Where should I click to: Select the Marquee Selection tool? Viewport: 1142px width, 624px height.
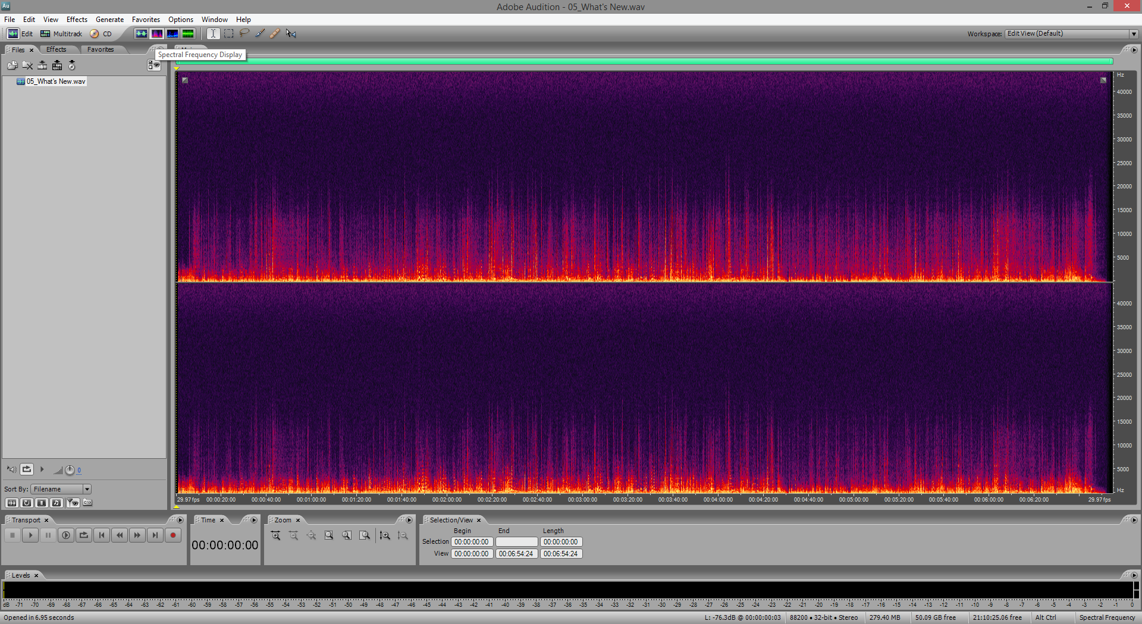pyautogui.click(x=229, y=34)
